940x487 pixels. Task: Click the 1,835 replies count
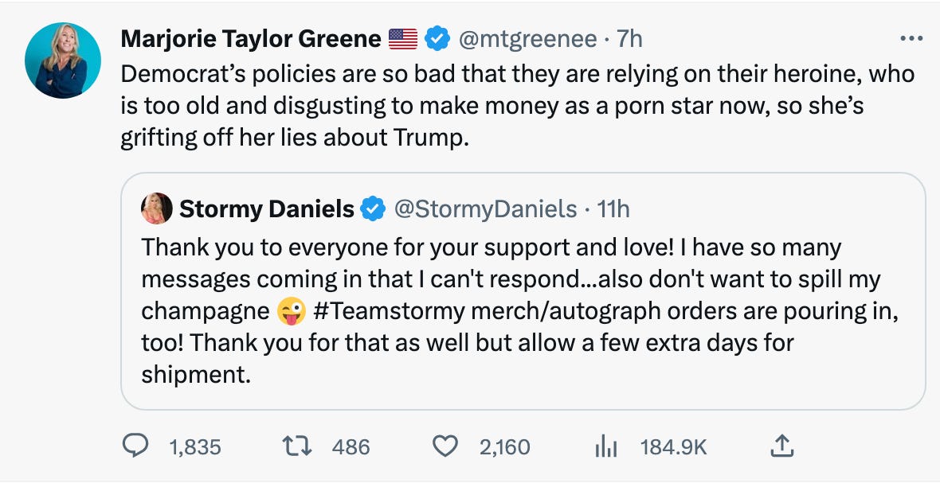pyautogui.click(x=195, y=447)
